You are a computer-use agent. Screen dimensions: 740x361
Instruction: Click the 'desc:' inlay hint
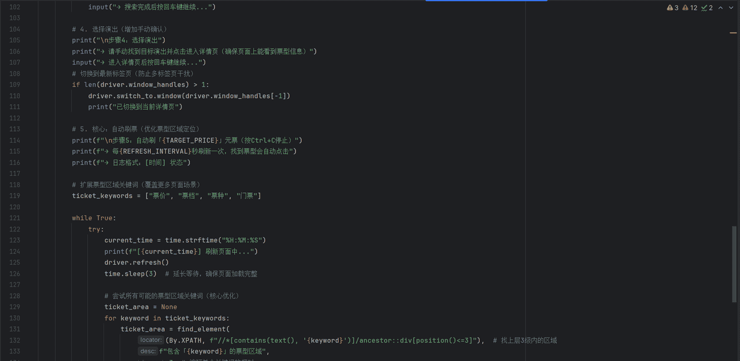pos(147,351)
